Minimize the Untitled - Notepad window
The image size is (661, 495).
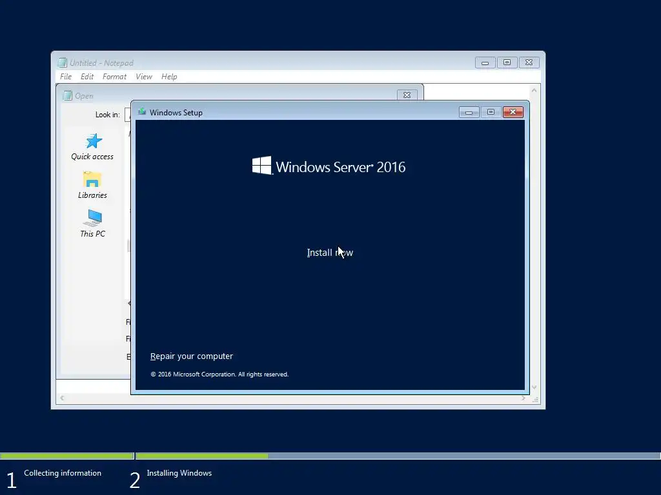point(485,63)
